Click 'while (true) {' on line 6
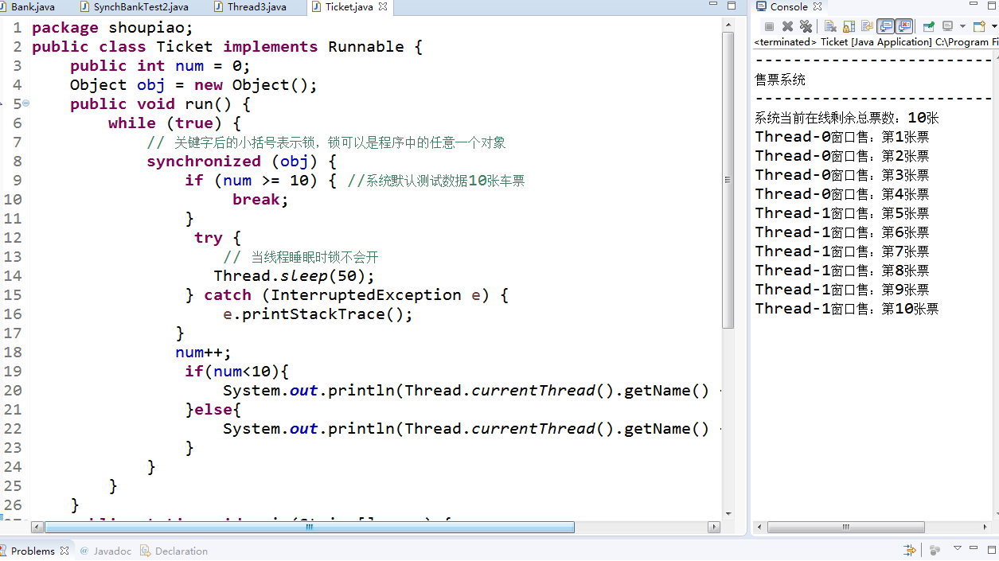Screen dimensions: 999x561 174,123
